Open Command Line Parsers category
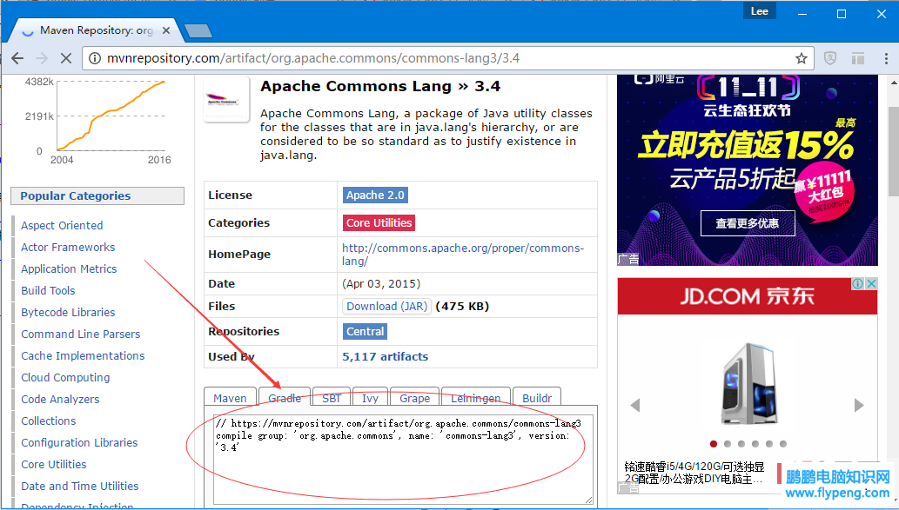 click(x=80, y=334)
